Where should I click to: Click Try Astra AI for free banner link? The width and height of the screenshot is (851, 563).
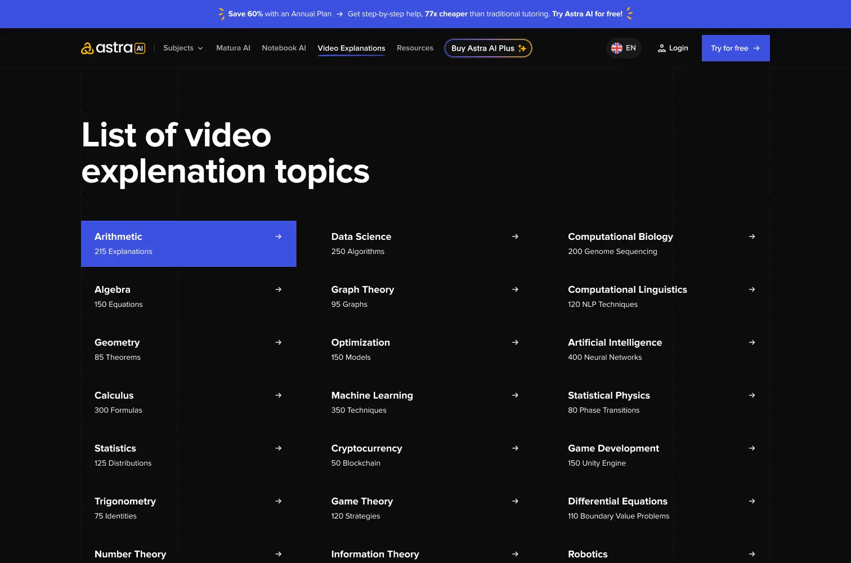click(587, 14)
